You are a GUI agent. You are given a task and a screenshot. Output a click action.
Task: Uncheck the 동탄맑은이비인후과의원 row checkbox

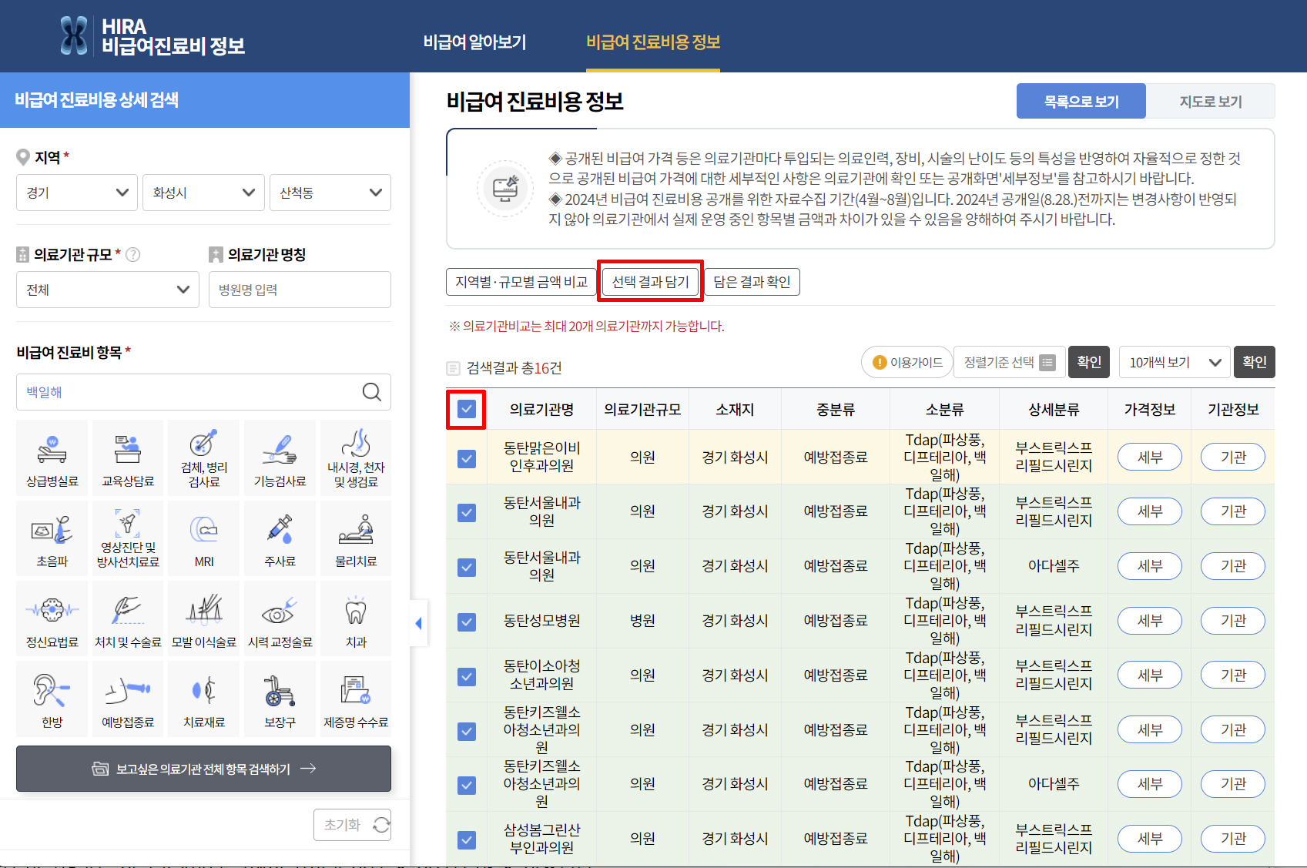(466, 457)
